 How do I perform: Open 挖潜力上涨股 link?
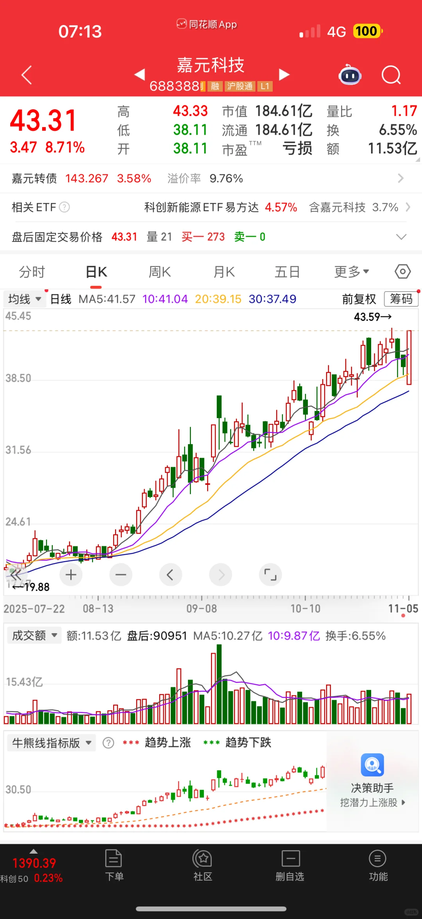coord(372,802)
